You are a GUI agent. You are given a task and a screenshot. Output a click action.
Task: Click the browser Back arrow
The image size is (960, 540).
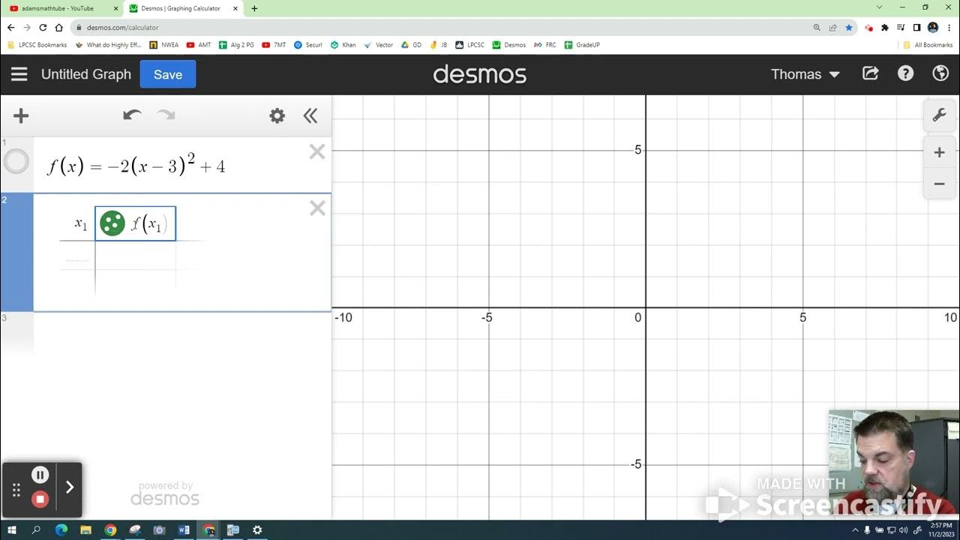tap(10, 27)
